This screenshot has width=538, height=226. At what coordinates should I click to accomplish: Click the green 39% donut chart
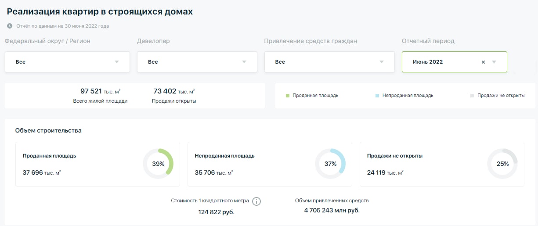click(x=158, y=164)
